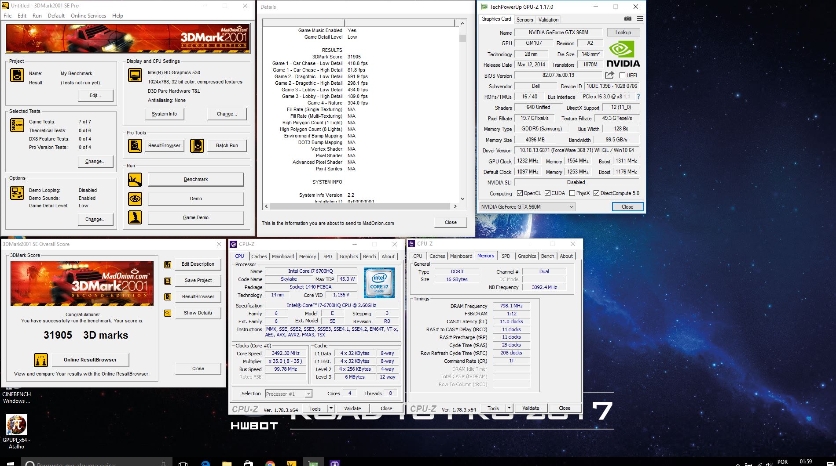Open the SPD tab in the right CPU-Z window

point(506,256)
